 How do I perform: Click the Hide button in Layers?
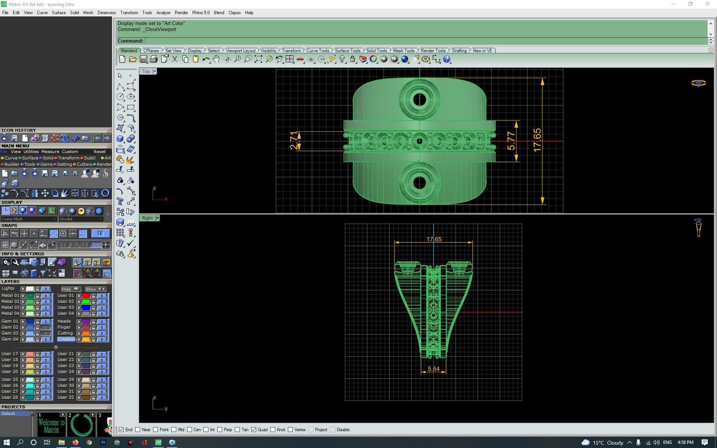point(71,289)
